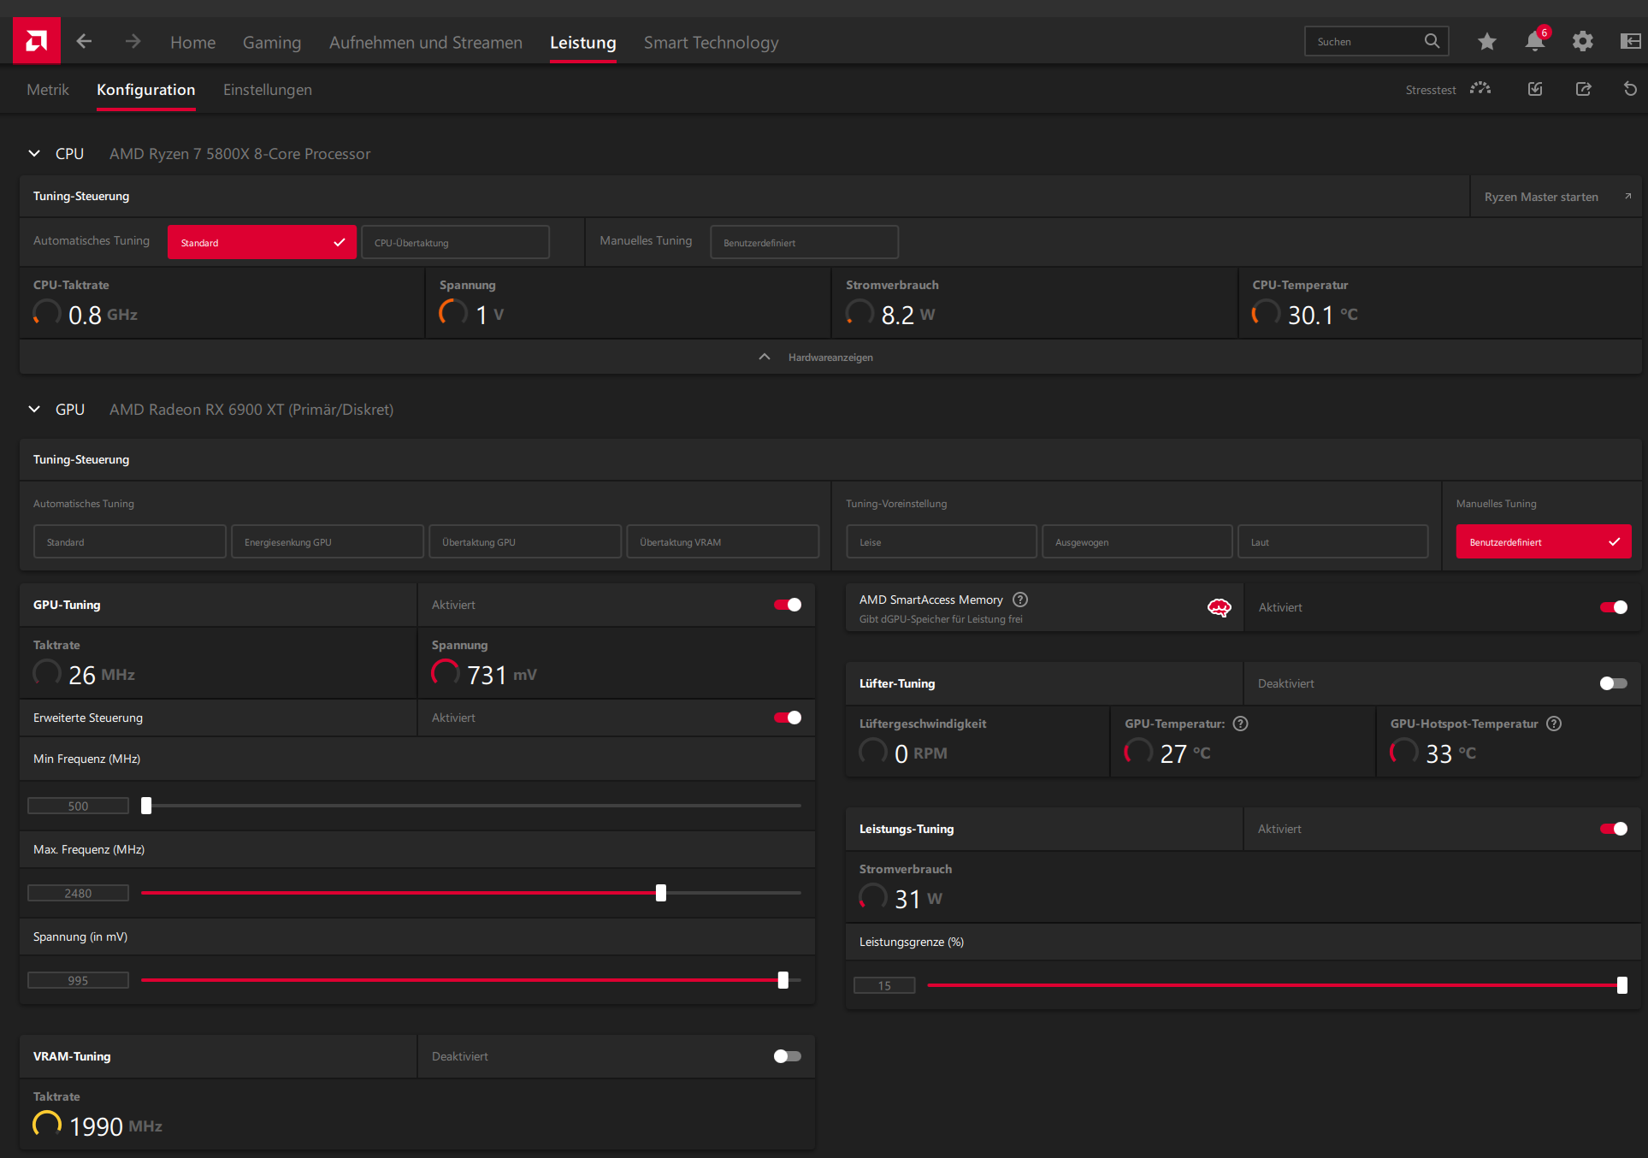Open the notifications bell
Image resolution: width=1648 pixels, height=1158 pixels.
pyautogui.click(x=1535, y=41)
